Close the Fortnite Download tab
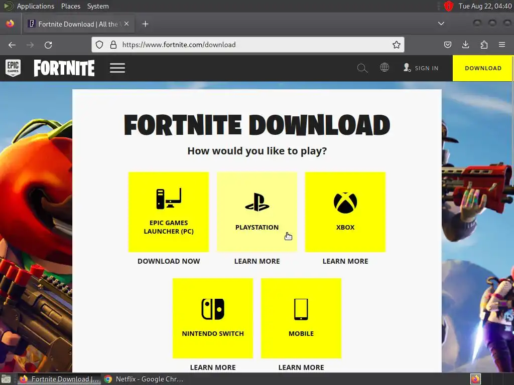 [x=126, y=24]
